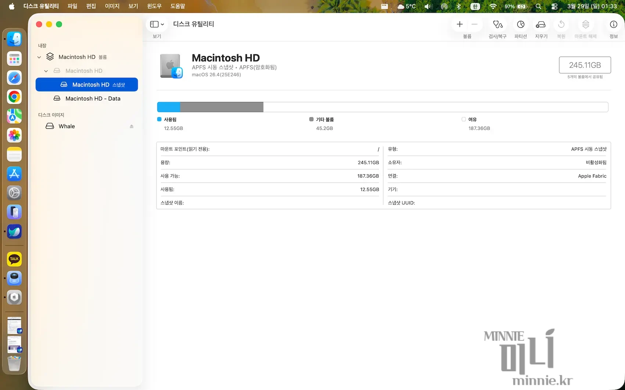
Task: Click the 5°C weather status item
Action: tap(406, 6)
